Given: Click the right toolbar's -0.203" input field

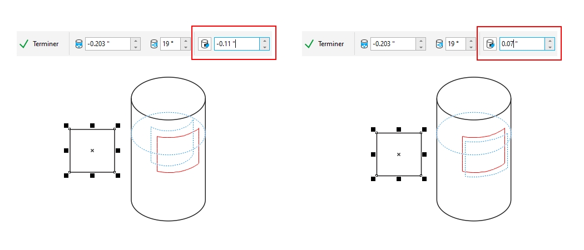Looking at the screenshot, I should click(393, 44).
